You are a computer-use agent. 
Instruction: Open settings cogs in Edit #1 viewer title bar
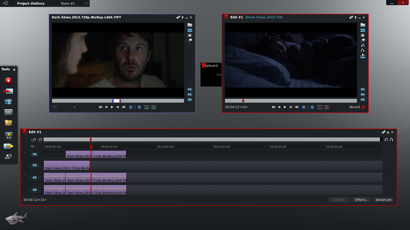pyautogui.click(x=351, y=17)
